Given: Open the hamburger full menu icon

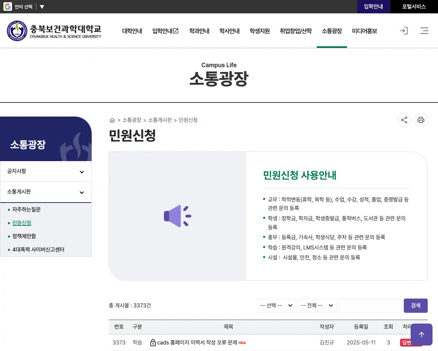Looking at the screenshot, I should 424,31.
